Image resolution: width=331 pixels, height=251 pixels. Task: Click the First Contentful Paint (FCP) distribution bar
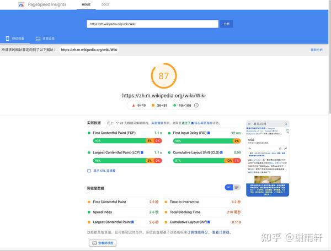[x=127, y=141]
